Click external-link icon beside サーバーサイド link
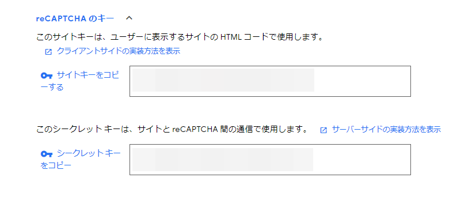The height and width of the screenshot is (219, 472). pyautogui.click(x=323, y=130)
